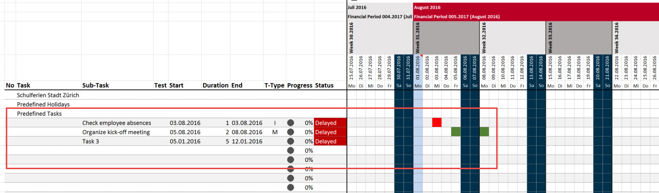The image size is (659, 193).
Task: Click progress circle icon for Check employee absences
Action: pyautogui.click(x=291, y=123)
